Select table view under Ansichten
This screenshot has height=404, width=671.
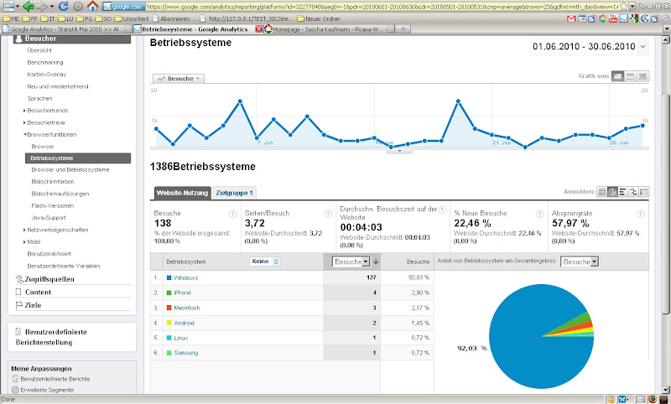pos(601,192)
